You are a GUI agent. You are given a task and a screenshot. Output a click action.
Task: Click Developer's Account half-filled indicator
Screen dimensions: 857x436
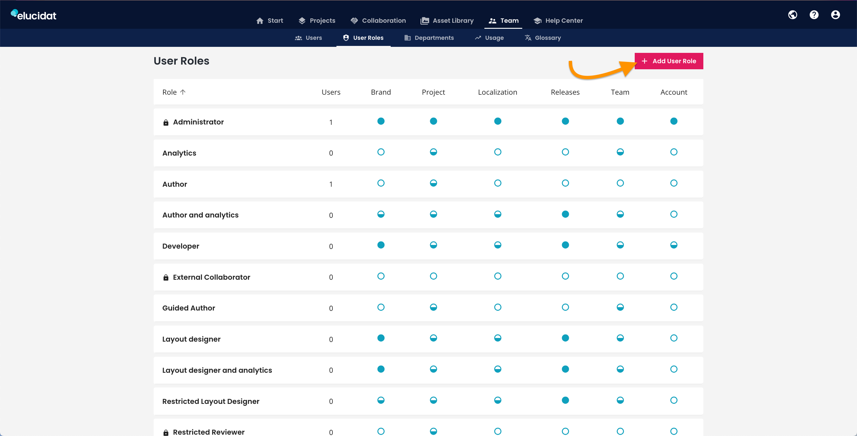[674, 245]
